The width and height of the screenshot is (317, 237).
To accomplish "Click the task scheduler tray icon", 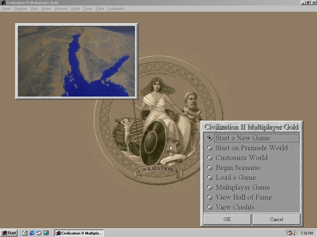I will pos(289,233).
